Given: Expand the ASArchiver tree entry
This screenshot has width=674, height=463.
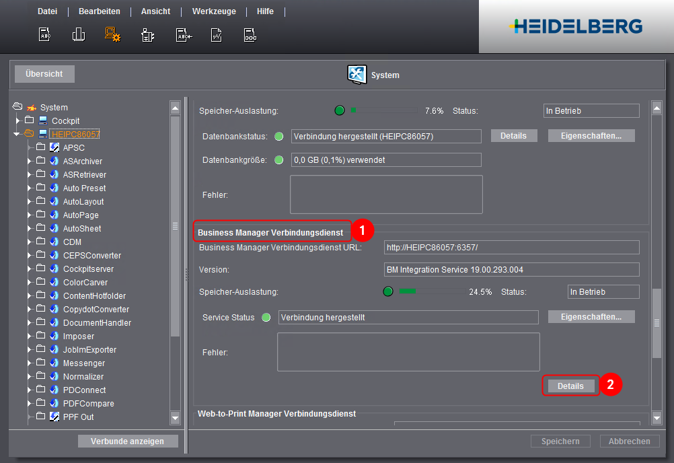Looking at the screenshot, I should [30, 162].
